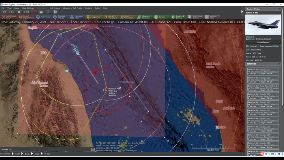The height and width of the screenshot is (160, 284).
Task: Click the Plot Course button
Action: [x=43, y=17]
